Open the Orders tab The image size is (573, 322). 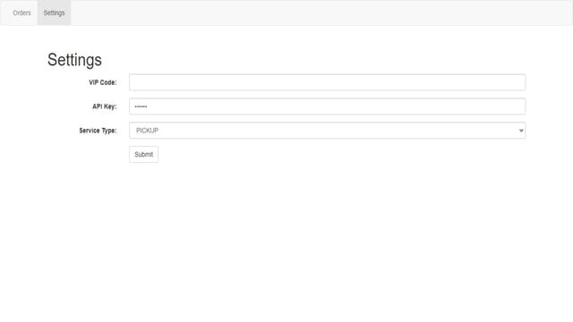pos(21,13)
